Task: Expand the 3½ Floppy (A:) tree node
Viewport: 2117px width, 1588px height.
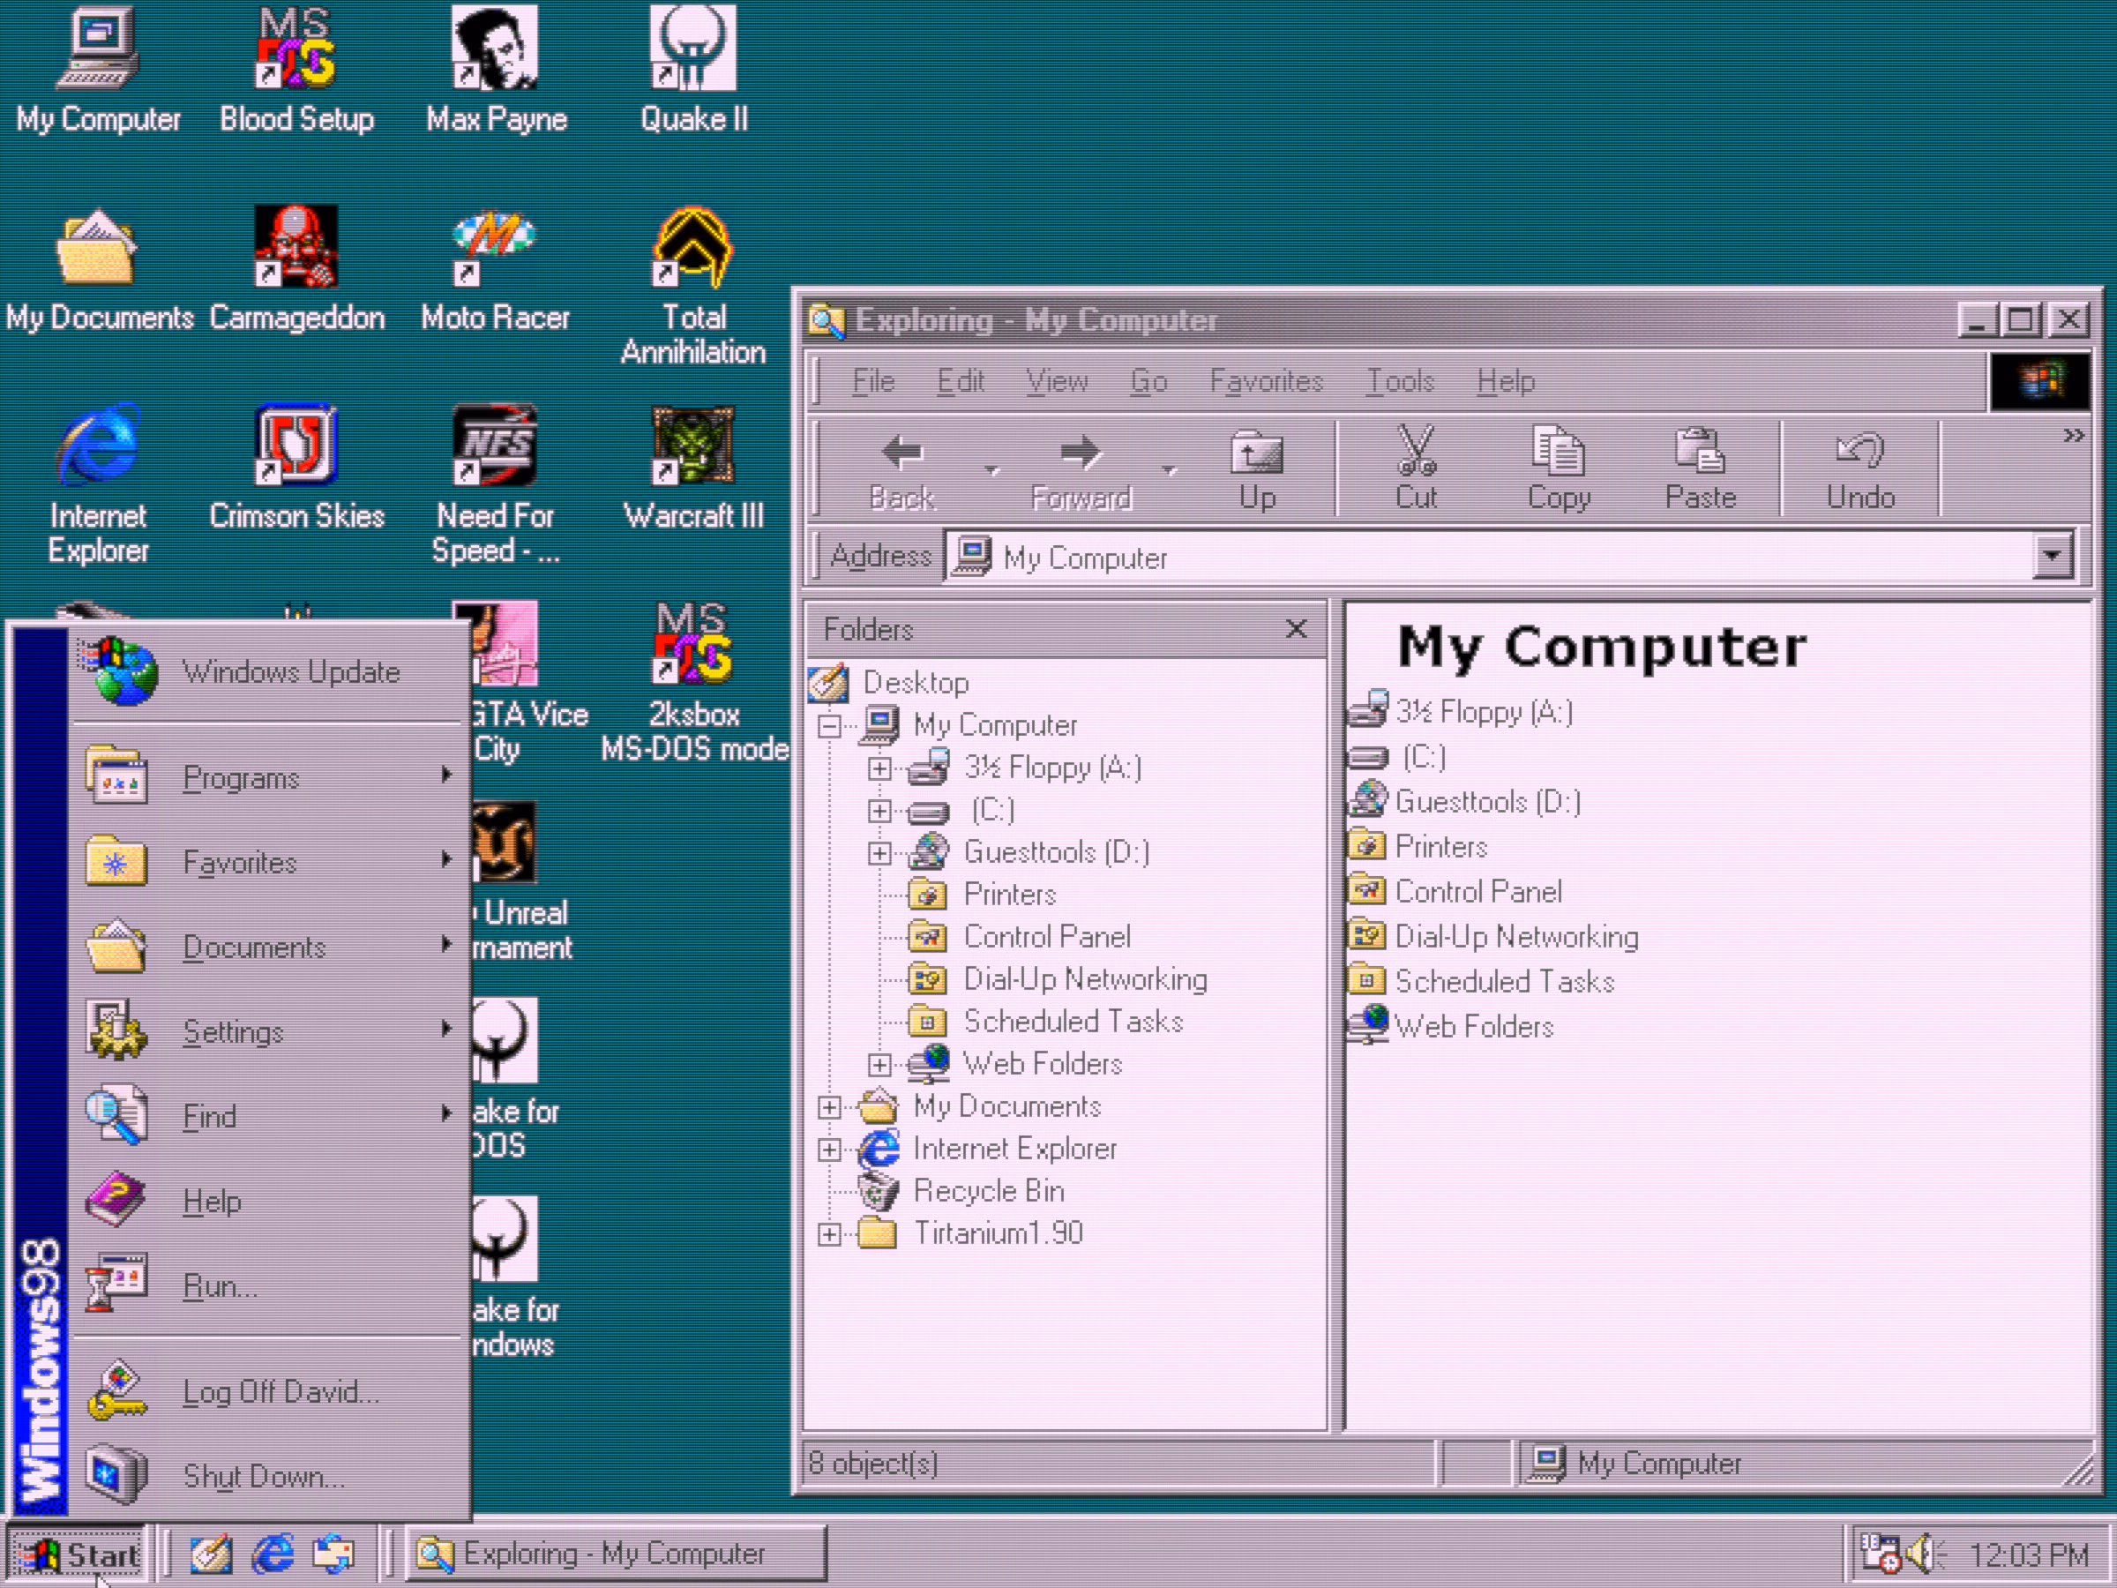Action: click(x=879, y=768)
